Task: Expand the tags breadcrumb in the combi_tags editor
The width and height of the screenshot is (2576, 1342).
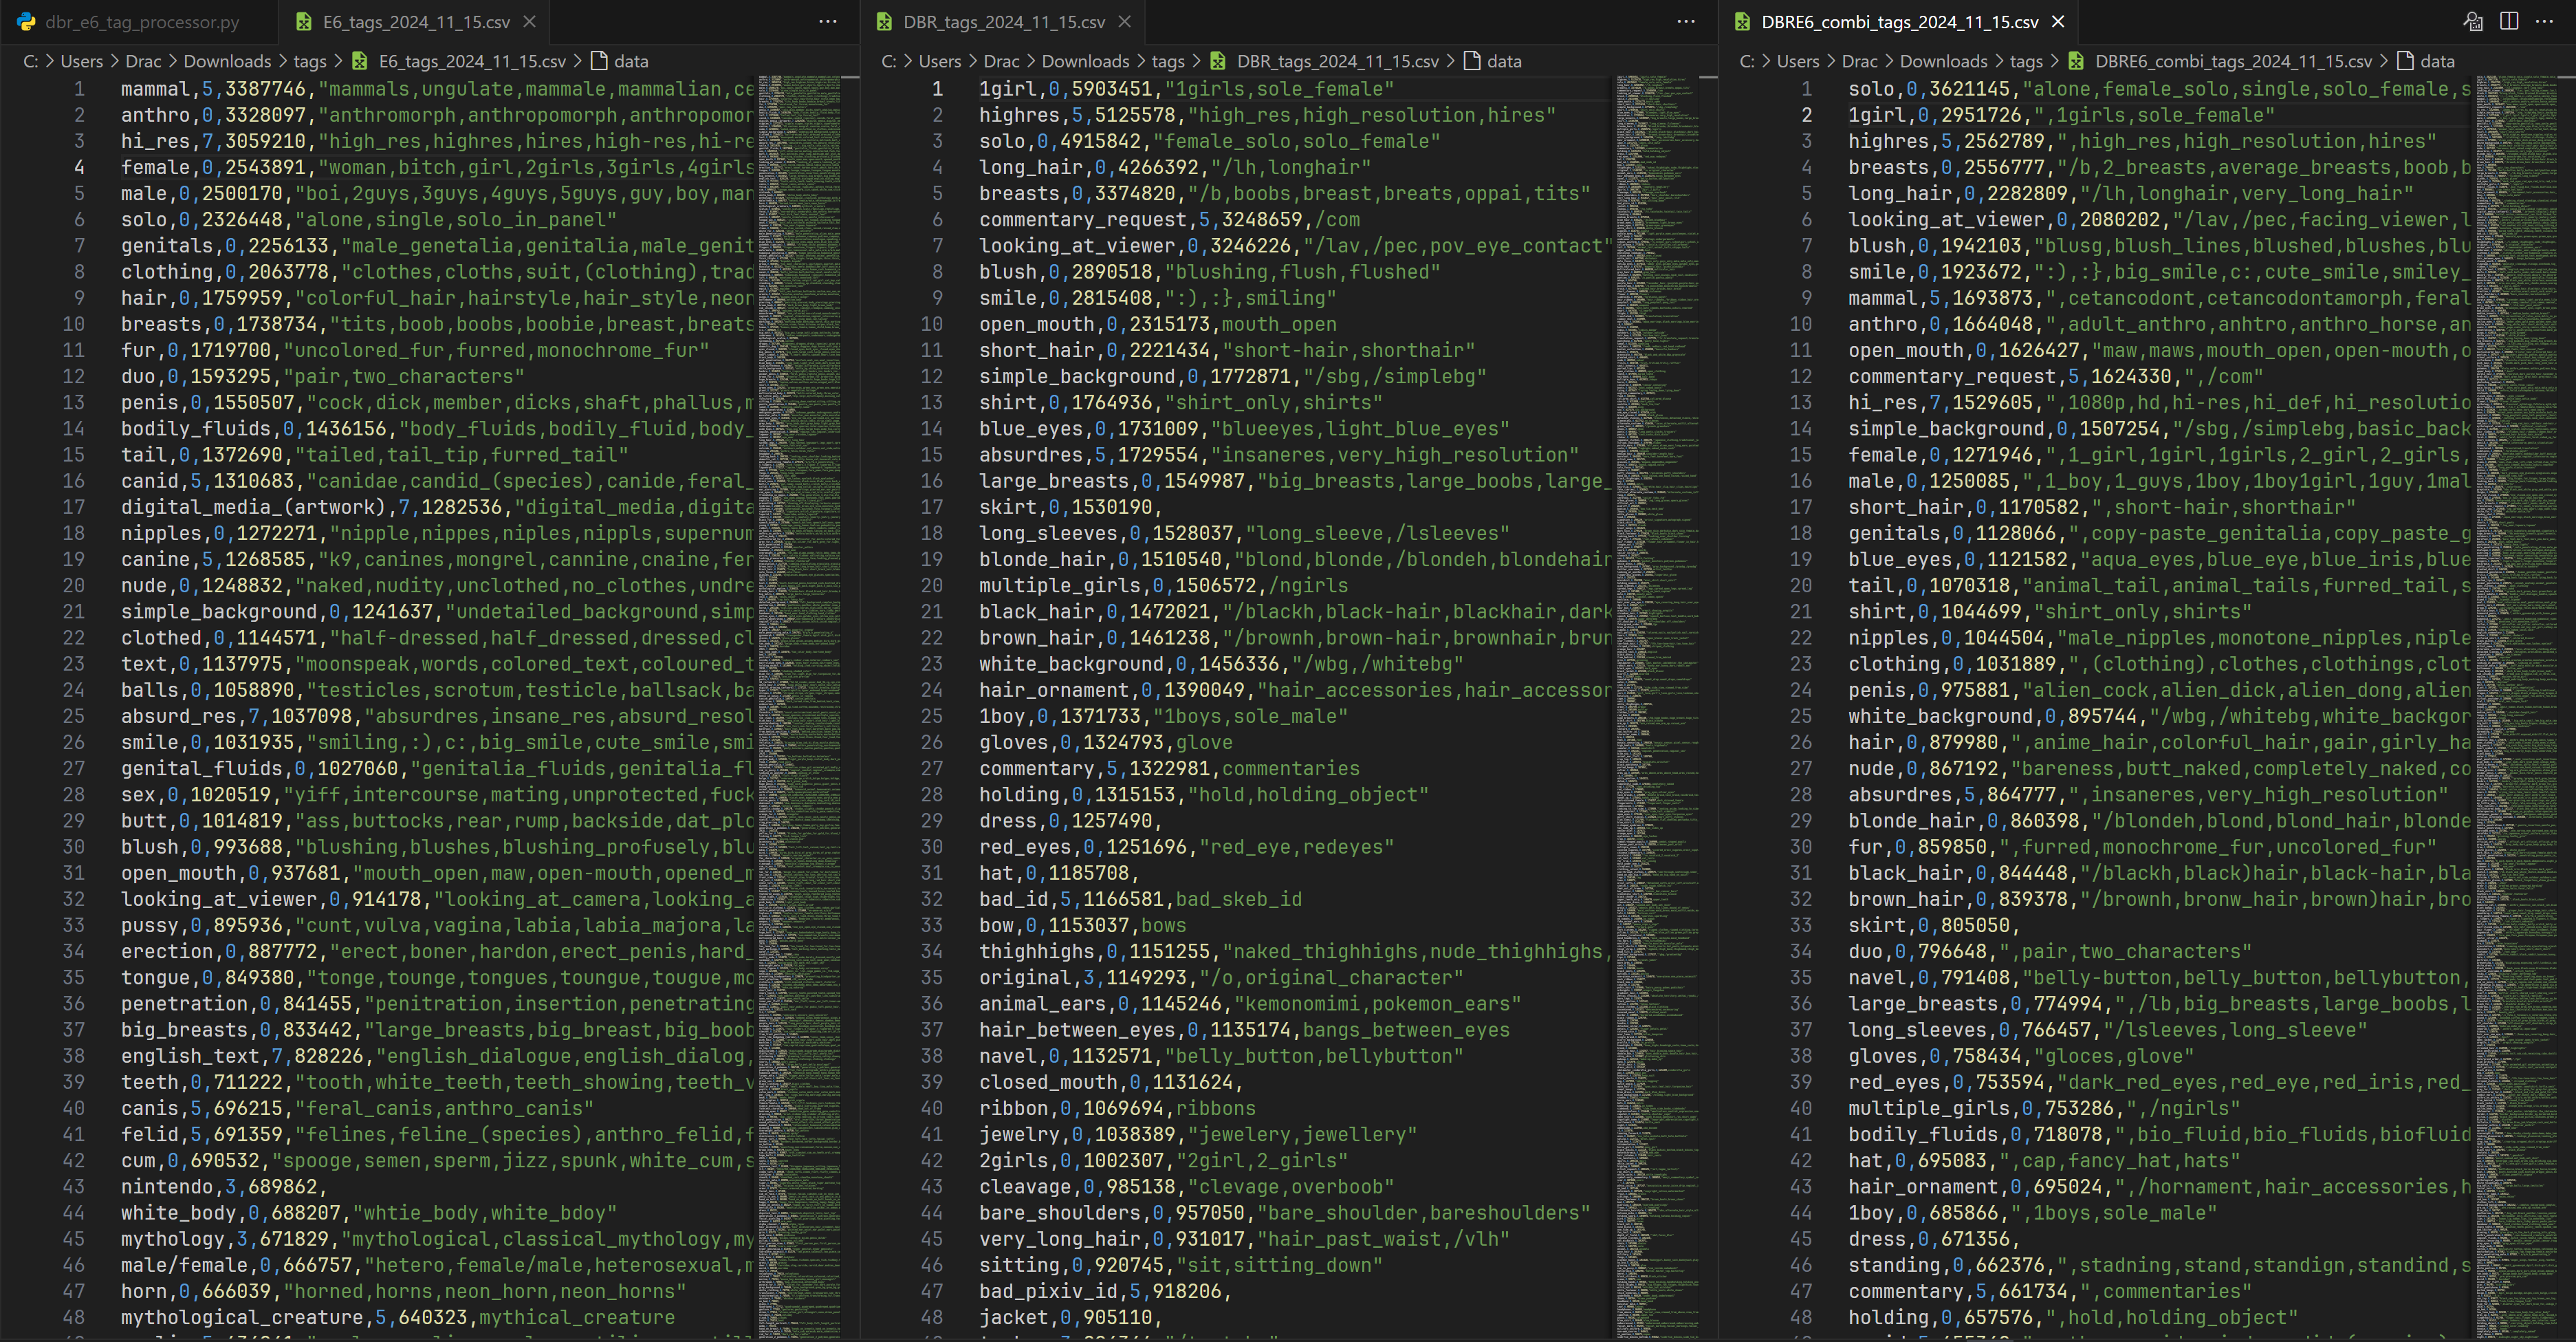Action: tap(2026, 61)
